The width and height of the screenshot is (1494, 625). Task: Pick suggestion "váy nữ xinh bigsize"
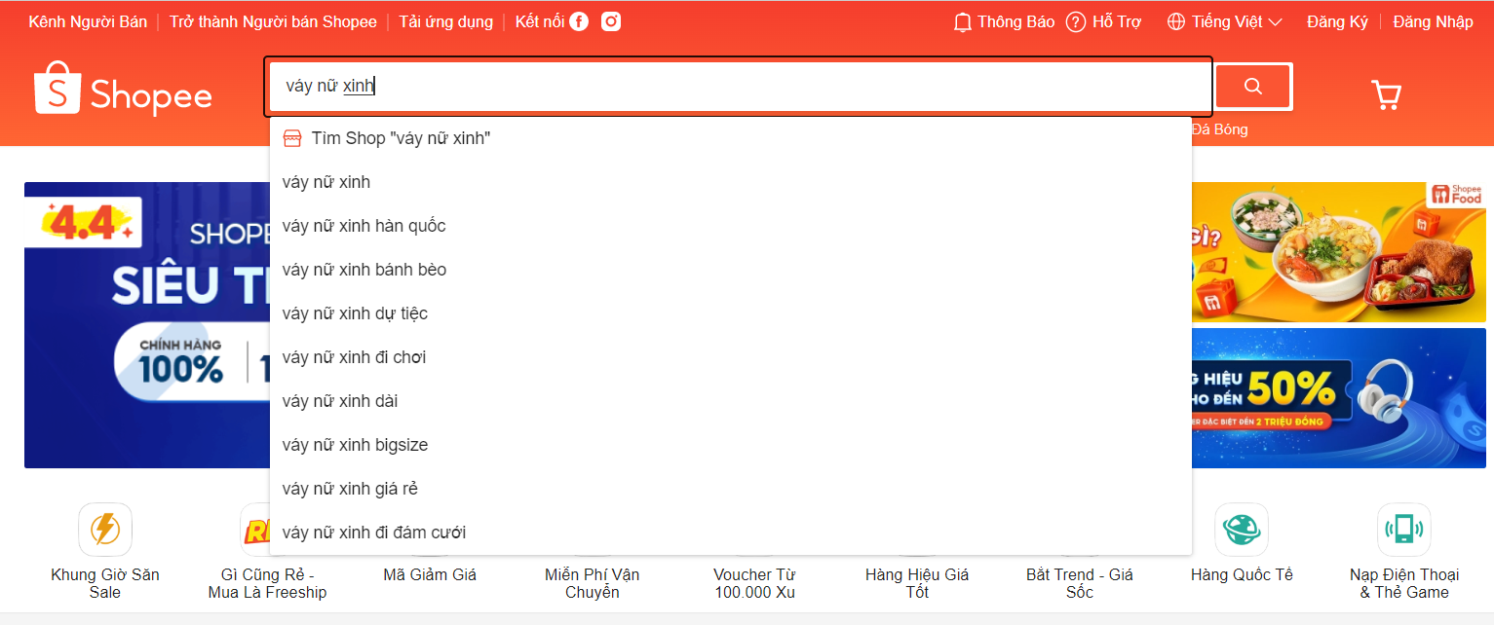[355, 445]
